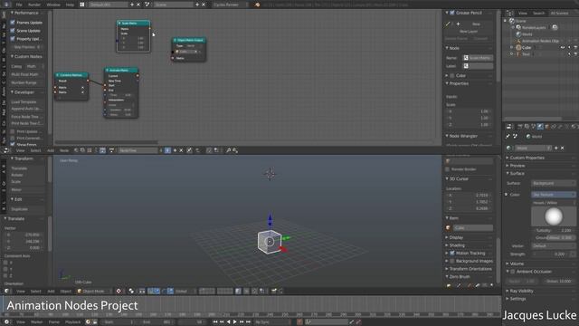Jump to the last frame button
579x326 pixels.
click(x=248, y=322)
